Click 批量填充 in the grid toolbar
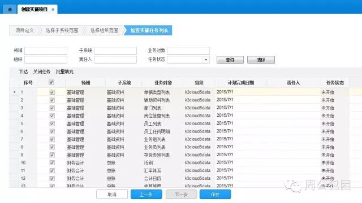This screenshot has width=362, height=203. coord(64,72)
